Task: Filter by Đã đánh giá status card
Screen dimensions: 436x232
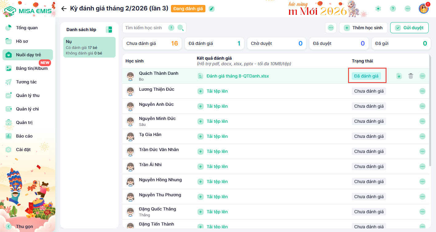Action: point(214,43)
